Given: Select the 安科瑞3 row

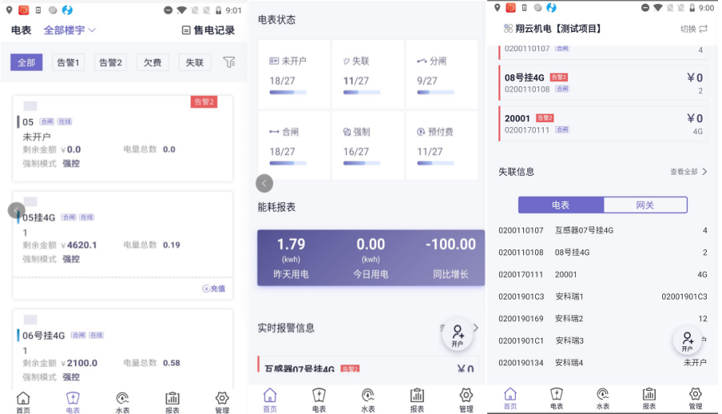Looking at the screenshot, I should [603, 340].
